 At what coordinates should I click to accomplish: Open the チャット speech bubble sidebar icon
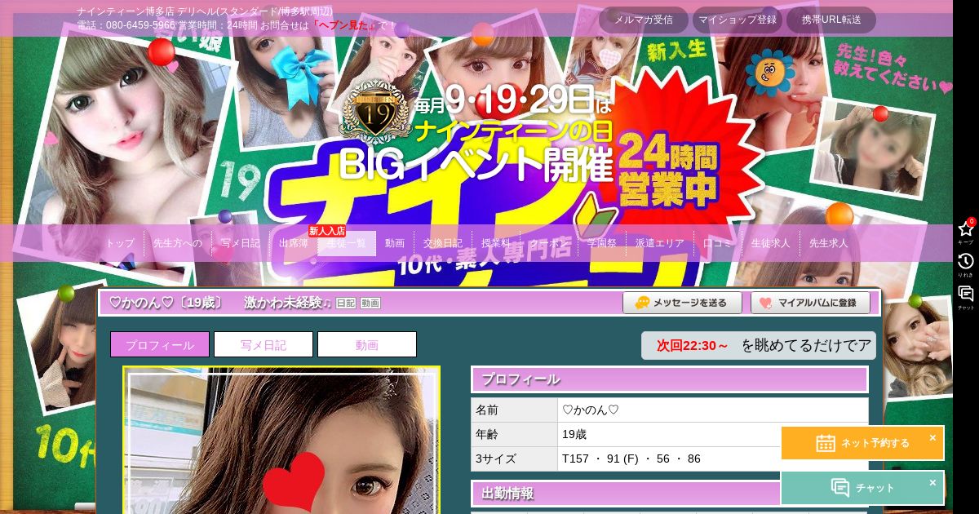[x=966, y=297]
